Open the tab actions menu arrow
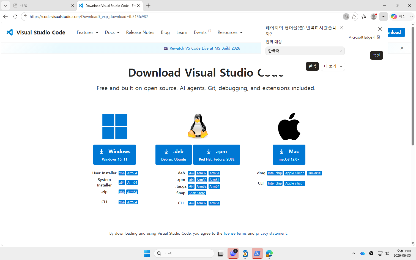Screen dimensions: 416x260 coord(6,6)
